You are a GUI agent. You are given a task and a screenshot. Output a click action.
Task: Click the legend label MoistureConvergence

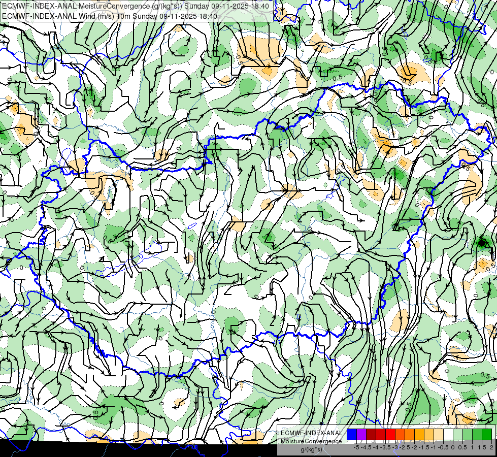click(x=311, y=441)
